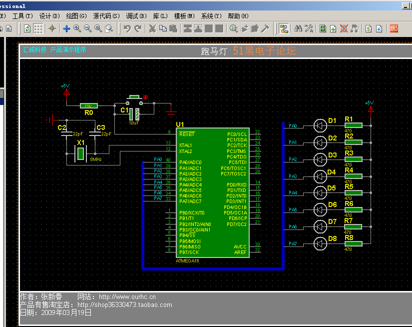The image size is (412, 327).
Task: Click the zoom in magnifier icon
Action: click(77, 28)
